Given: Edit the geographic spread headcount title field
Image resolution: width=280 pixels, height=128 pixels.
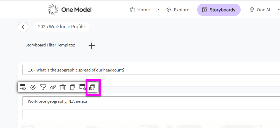Looking at the screenshot, I should click(151, 70).
